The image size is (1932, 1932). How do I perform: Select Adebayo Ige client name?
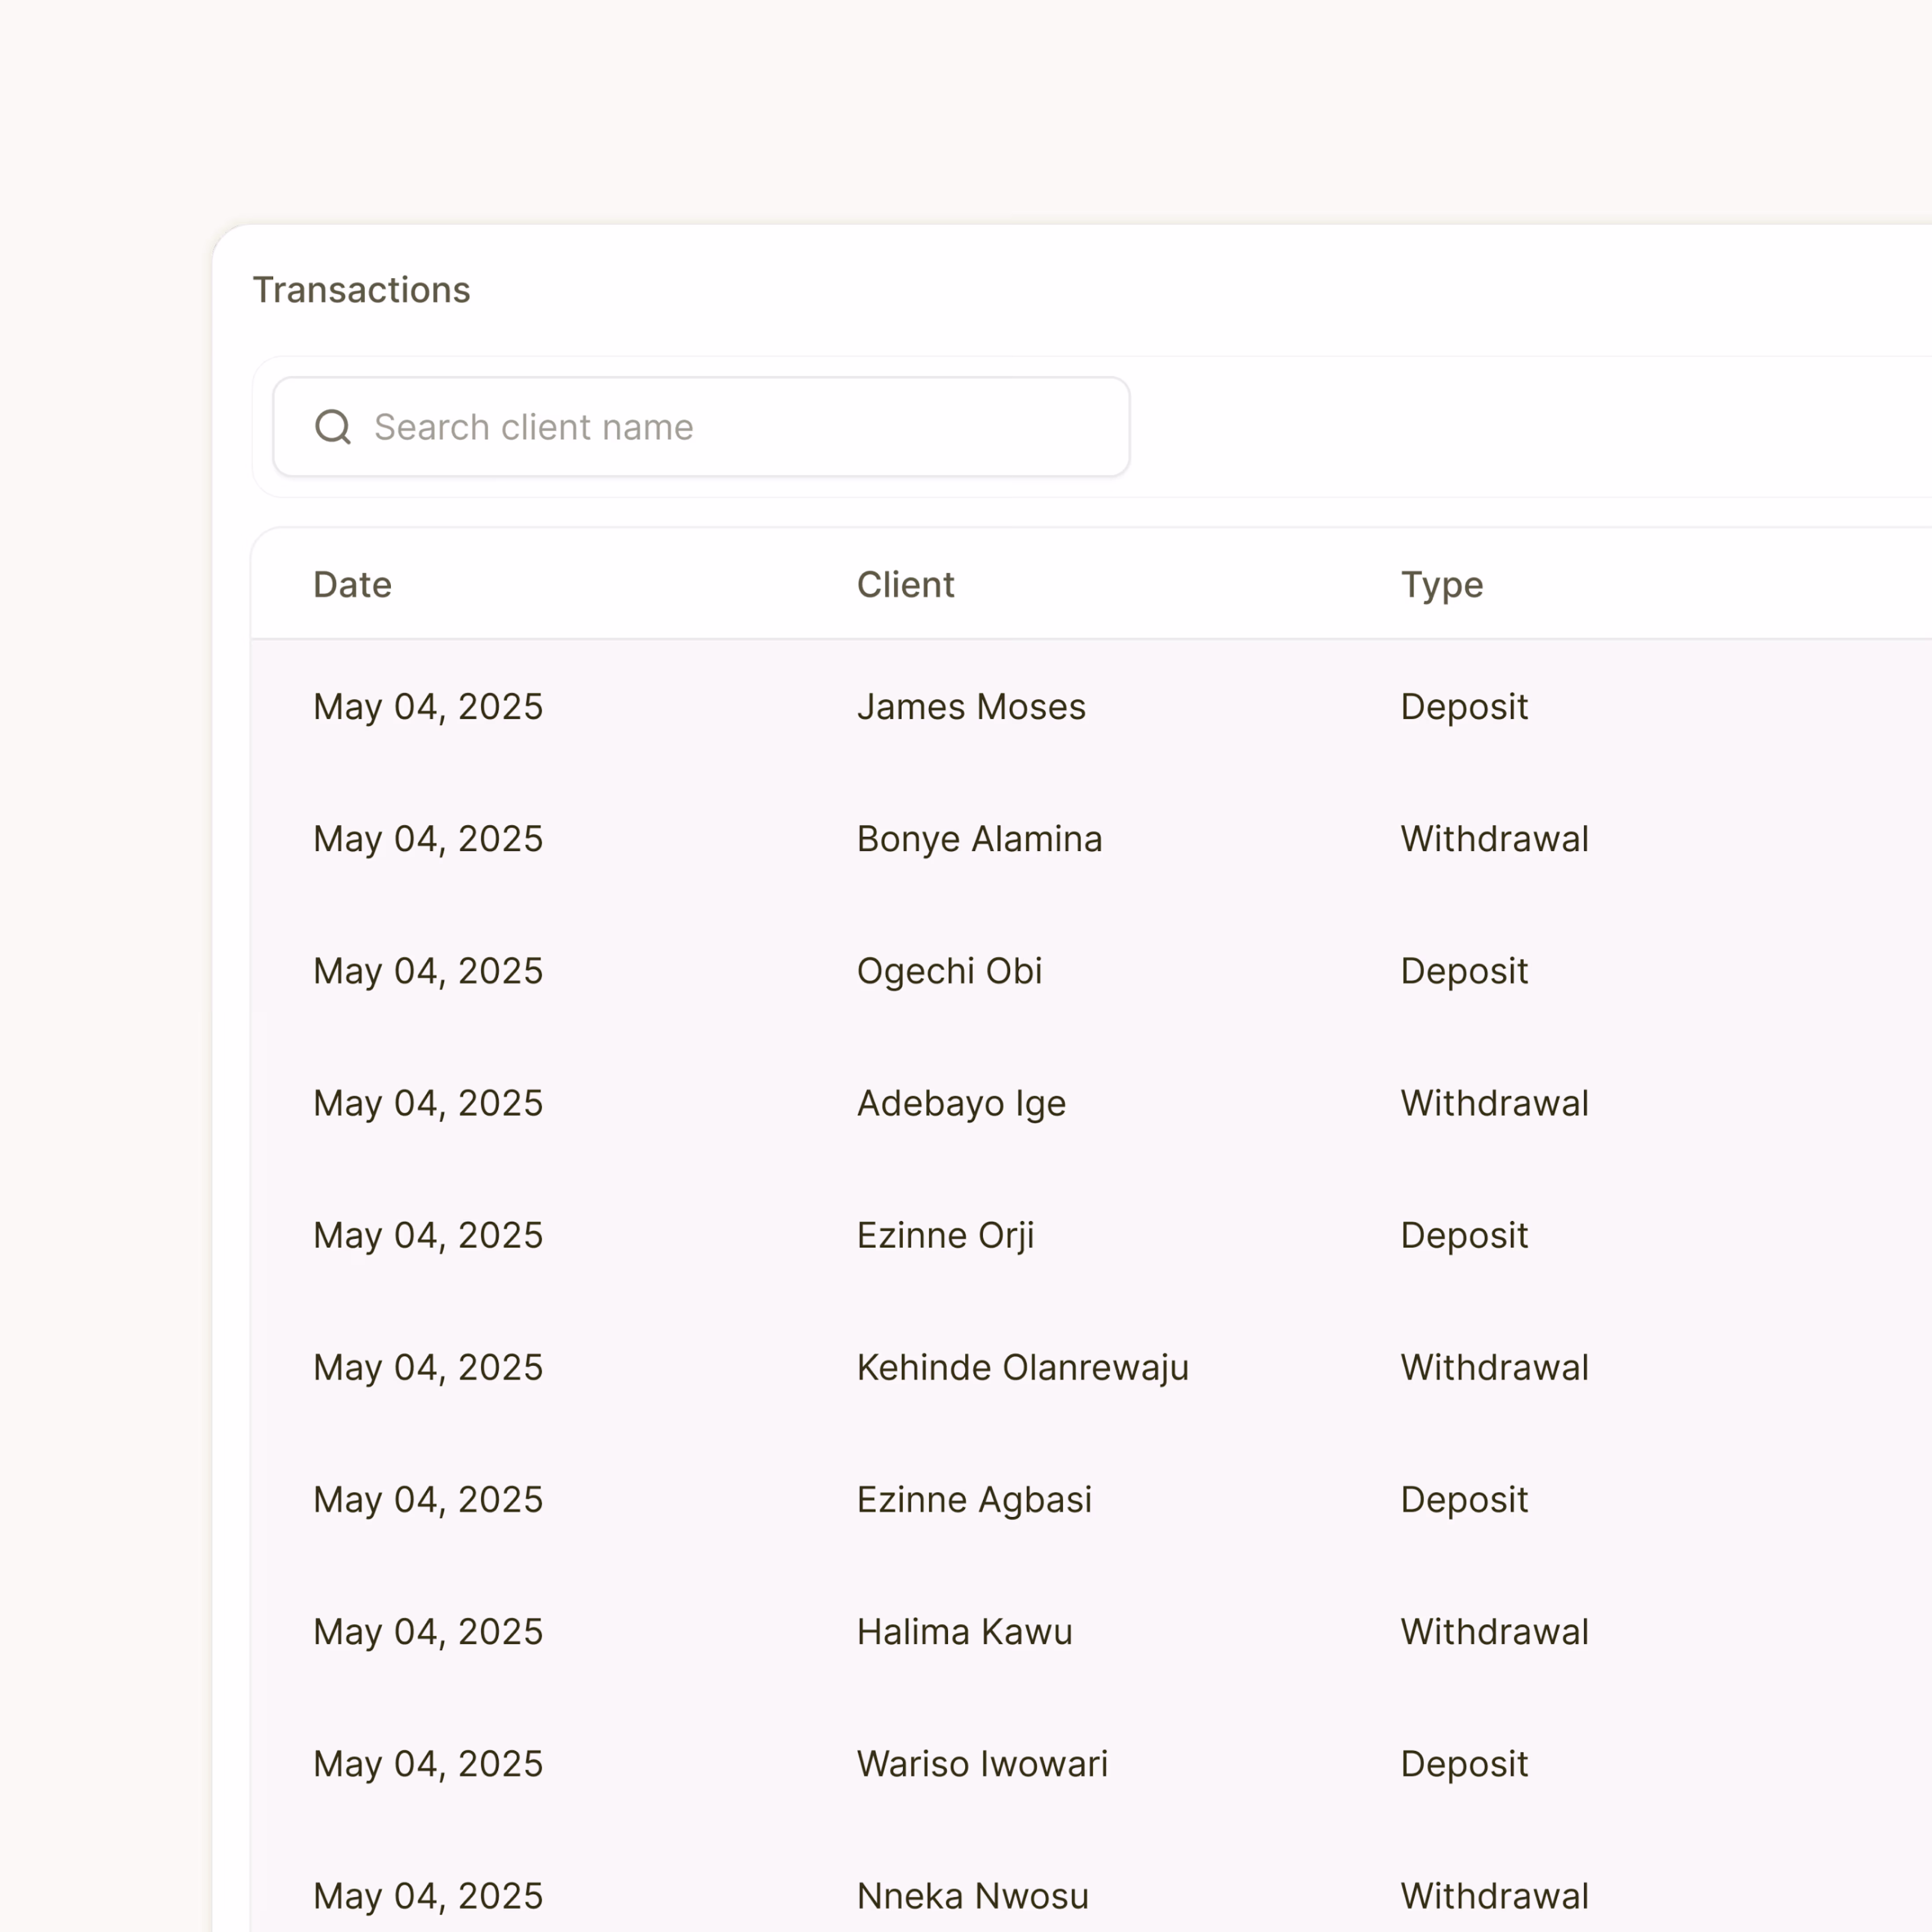(x=961, y=1103)
